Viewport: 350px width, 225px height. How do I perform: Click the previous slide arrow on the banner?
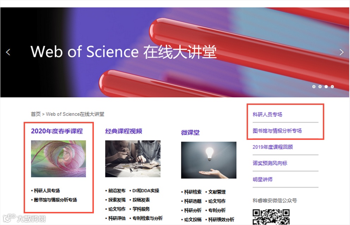pos(8,52)
